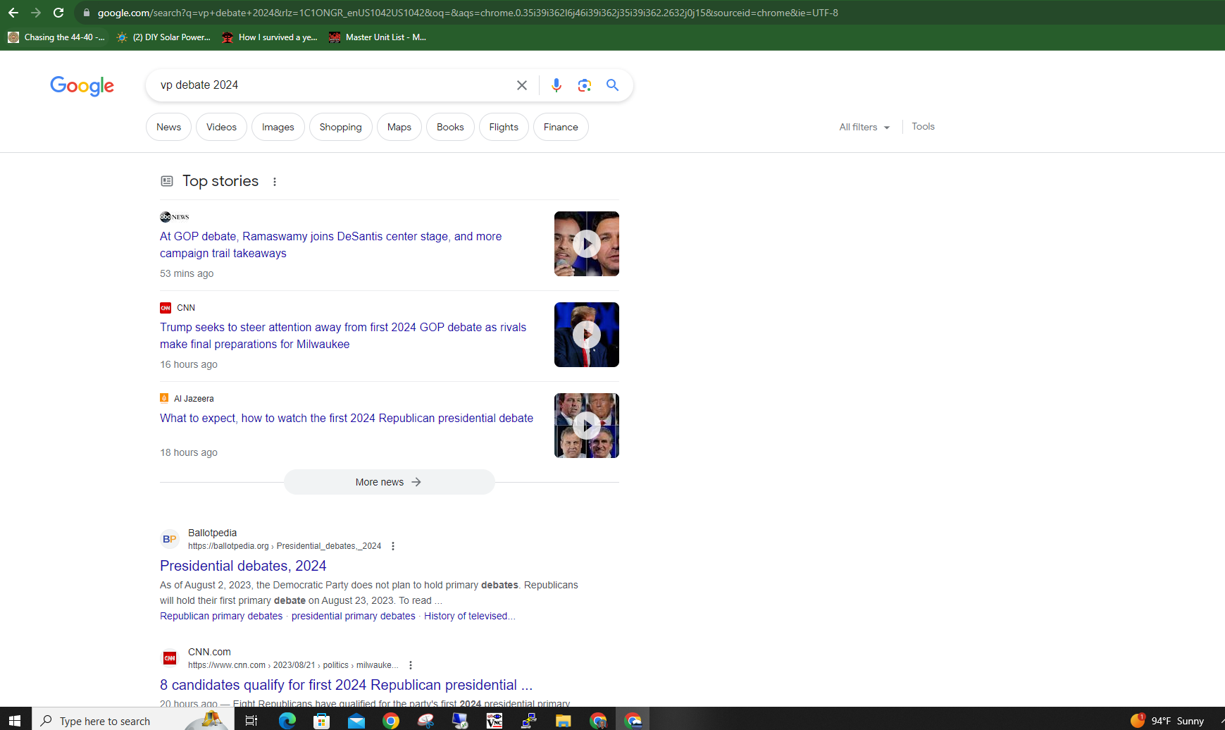Viewport: 1225px width, 730px height.
Task: Switch to the Images tab
Action: click(x=278, y=127)
